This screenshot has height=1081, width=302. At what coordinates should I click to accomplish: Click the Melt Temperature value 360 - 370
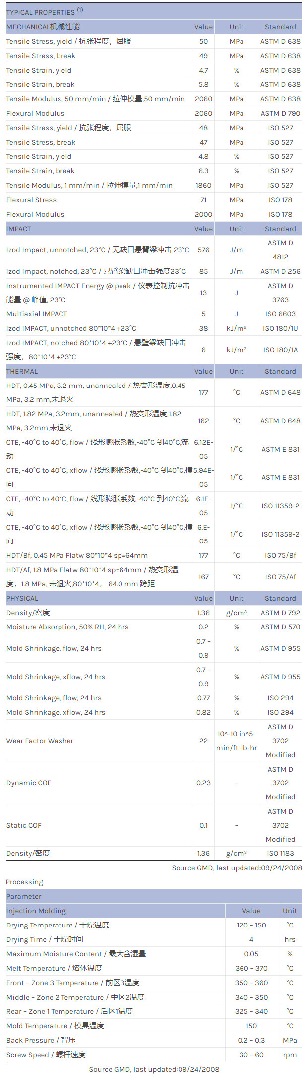[x=251, y=968]
